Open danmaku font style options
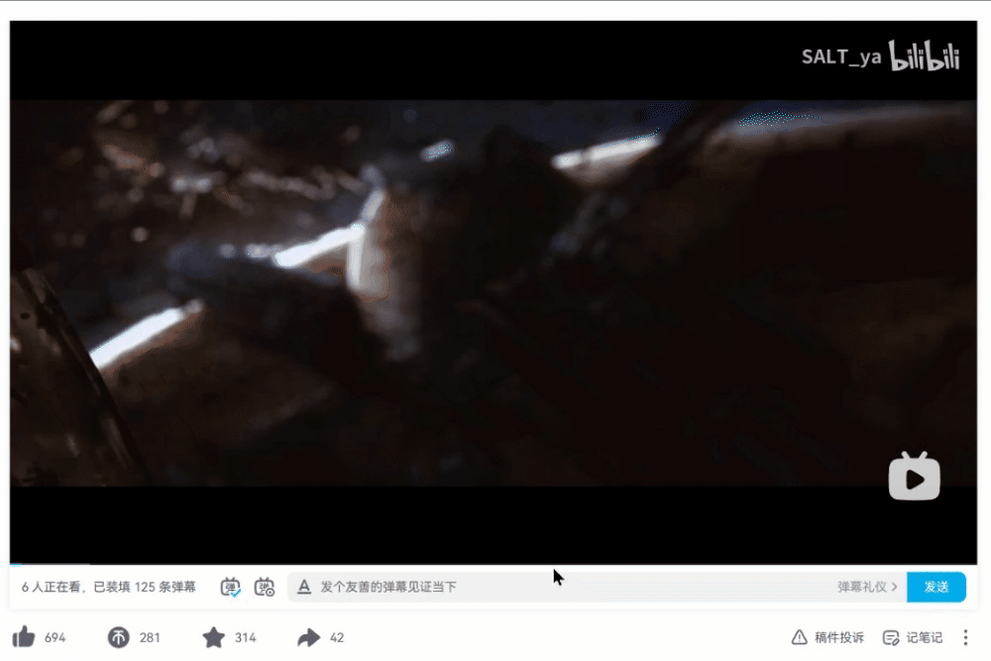The image size is (991, 661). [304, 587]
